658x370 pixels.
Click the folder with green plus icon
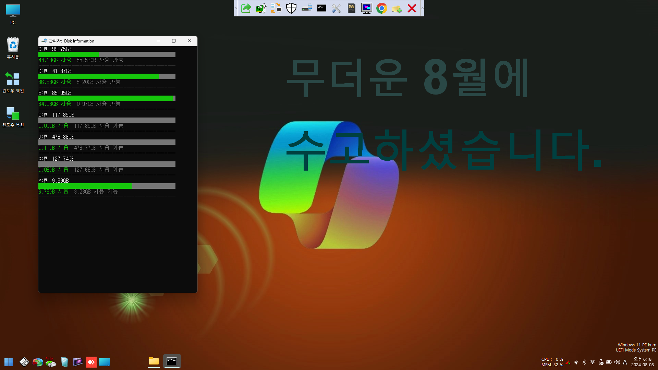pyautogui.click(x=397, y=8)
